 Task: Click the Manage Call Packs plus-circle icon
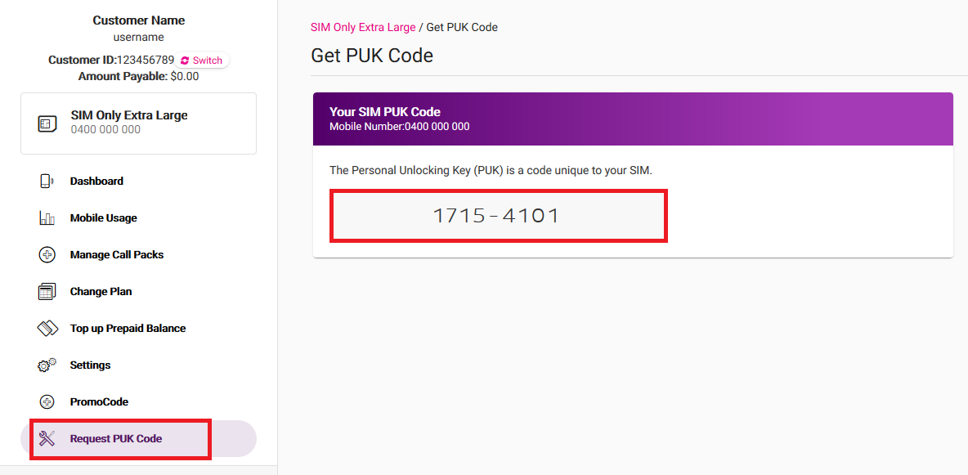[x=47, y=254]
